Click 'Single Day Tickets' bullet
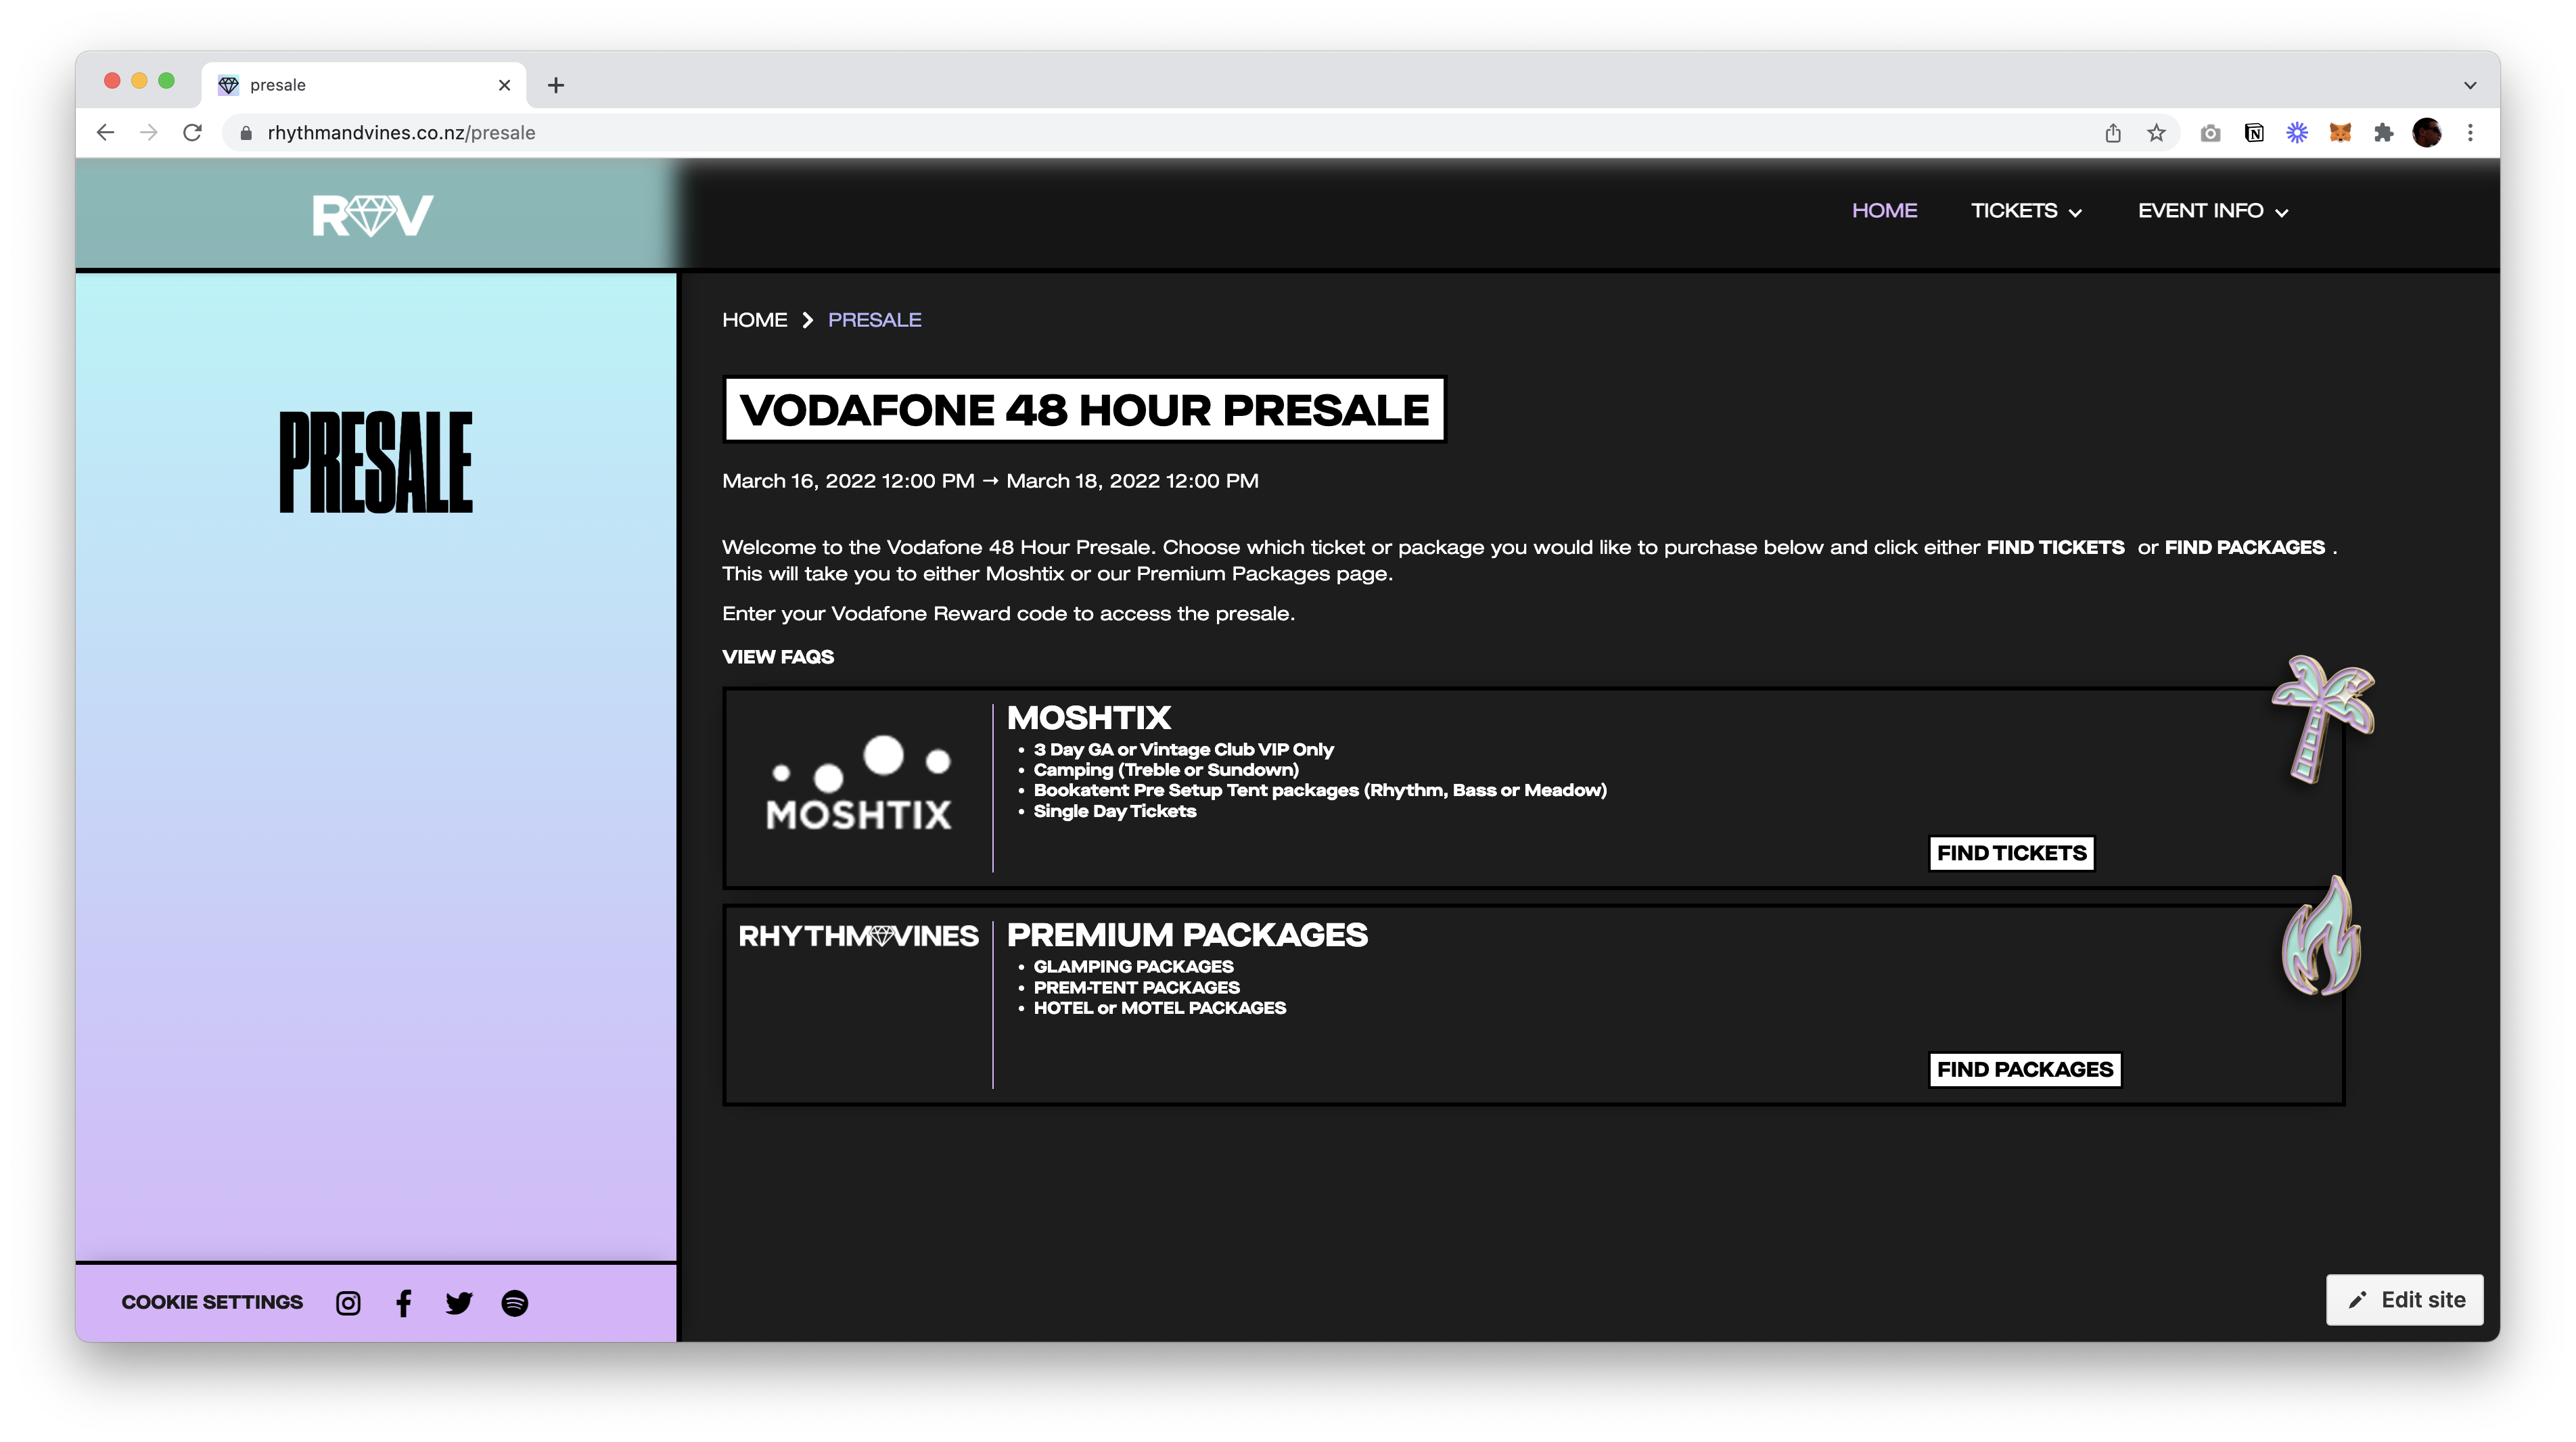Screen dimensions: 2576x1442 pyautogui.click(x=1115, y=811)
